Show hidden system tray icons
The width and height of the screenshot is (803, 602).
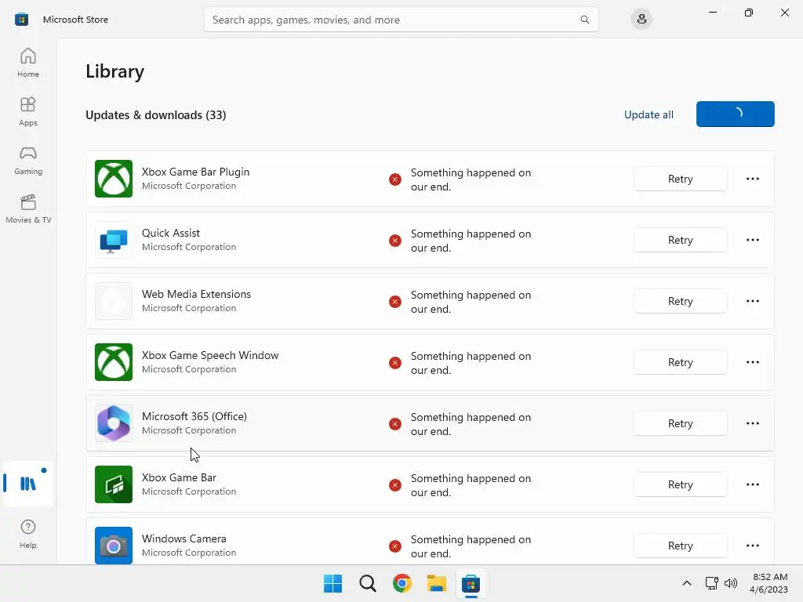687,583
